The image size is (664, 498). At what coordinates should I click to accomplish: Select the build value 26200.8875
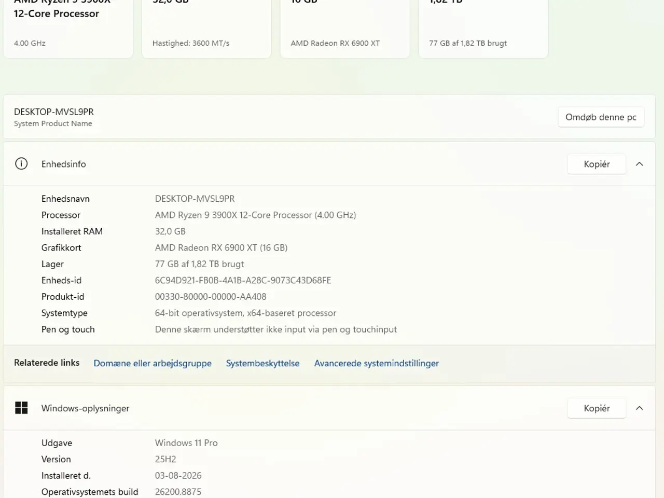tap(178, 492)
